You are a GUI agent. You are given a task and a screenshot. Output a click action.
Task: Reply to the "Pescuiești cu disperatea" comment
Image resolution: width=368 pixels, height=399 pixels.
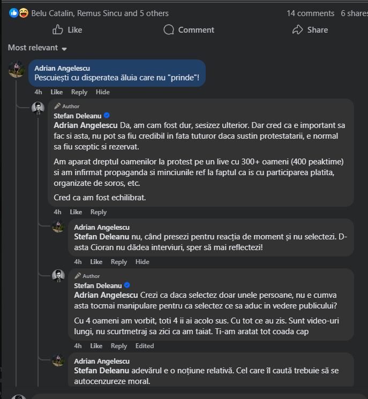coord(79,92)
